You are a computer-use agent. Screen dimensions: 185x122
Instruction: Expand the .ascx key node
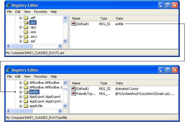tap(21, 37)
